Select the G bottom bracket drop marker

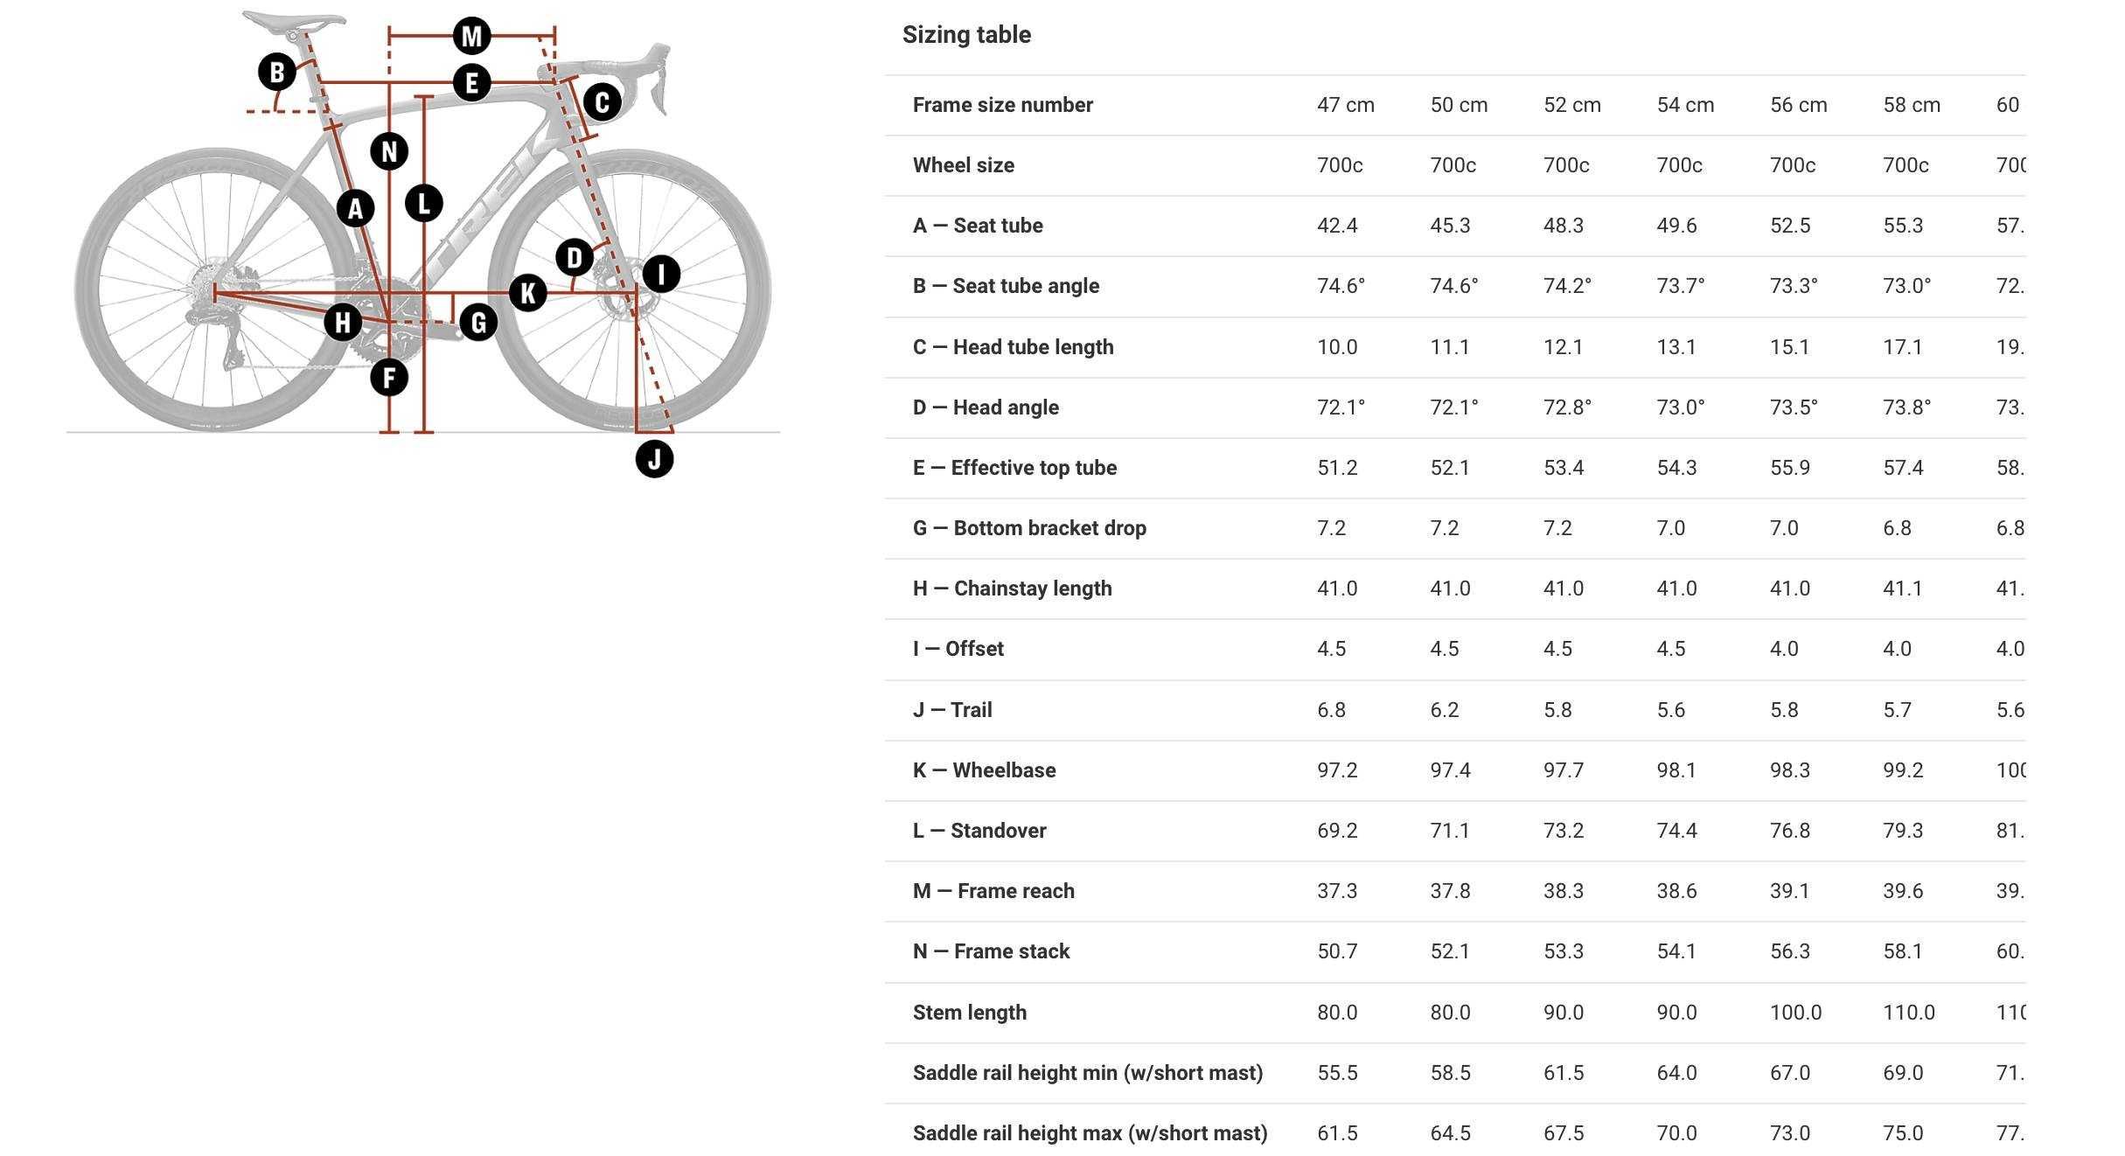coord(478,322)
